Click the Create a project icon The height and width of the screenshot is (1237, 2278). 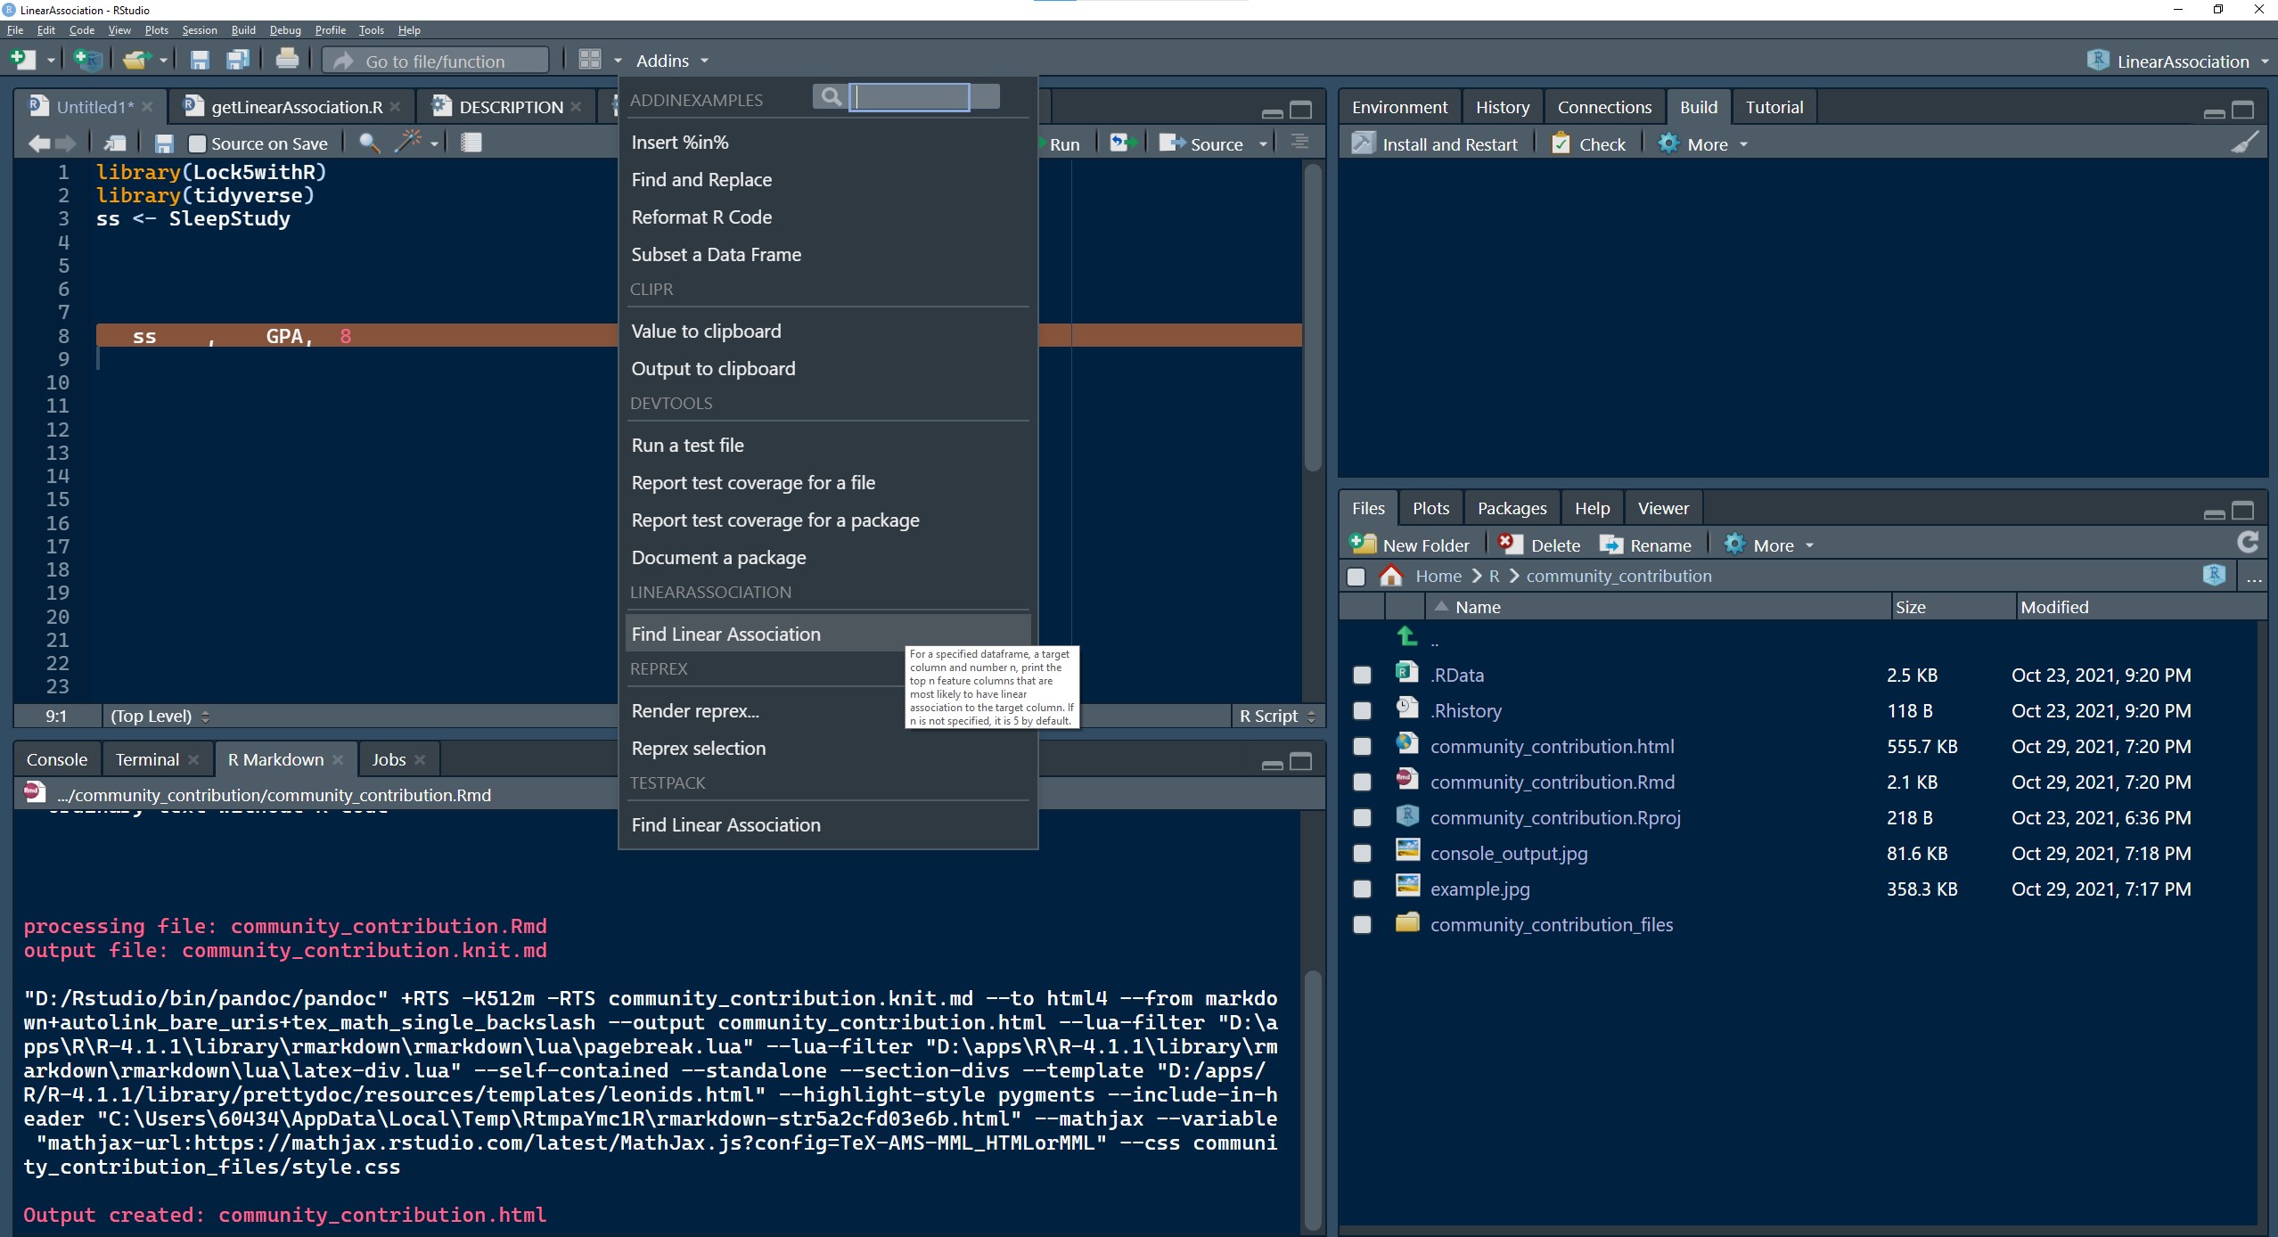87,61
